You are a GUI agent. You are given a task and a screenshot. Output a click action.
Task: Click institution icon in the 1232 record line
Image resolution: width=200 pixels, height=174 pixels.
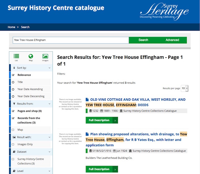[x=121, y=111]
